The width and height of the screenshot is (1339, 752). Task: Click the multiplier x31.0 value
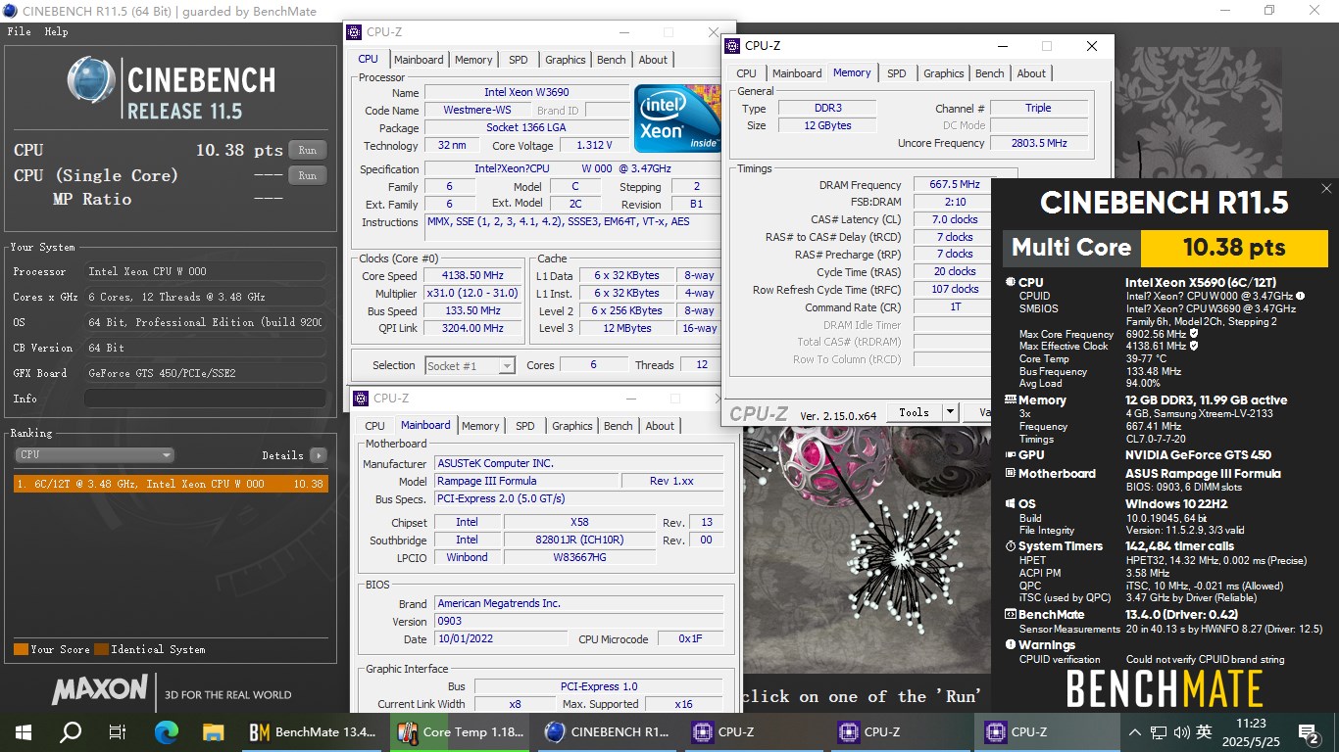[473, 294]
